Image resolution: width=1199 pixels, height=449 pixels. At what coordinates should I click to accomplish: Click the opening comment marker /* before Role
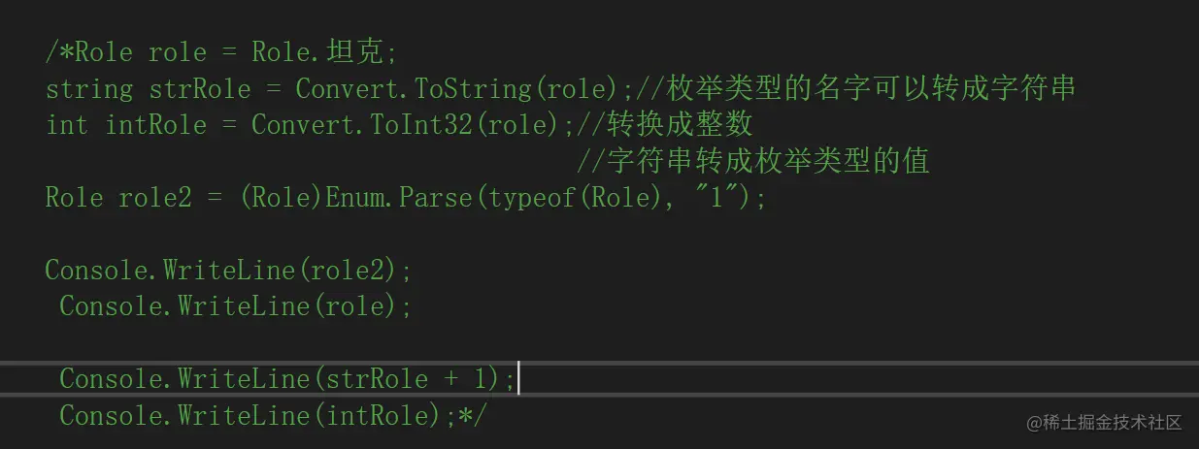coord(59,52)
